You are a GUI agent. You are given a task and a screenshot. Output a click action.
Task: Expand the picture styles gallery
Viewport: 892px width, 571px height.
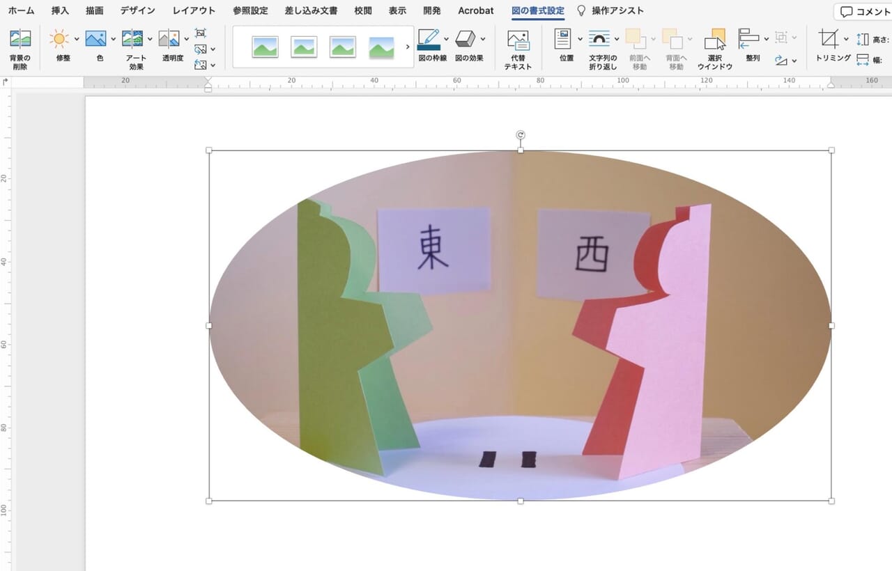pos(408,46)
